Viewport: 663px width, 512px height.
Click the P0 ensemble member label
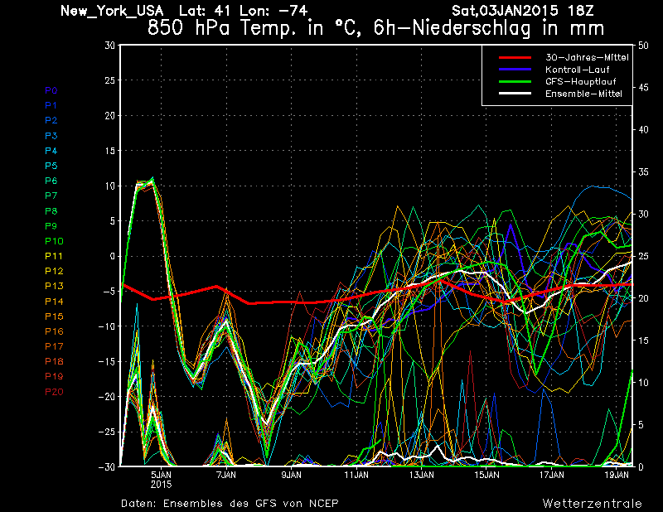tap(51, 90)
